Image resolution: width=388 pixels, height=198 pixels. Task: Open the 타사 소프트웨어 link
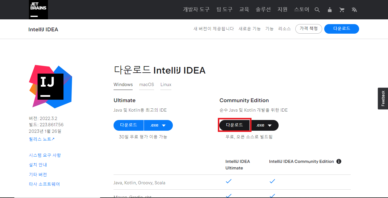tap(44, 184)
